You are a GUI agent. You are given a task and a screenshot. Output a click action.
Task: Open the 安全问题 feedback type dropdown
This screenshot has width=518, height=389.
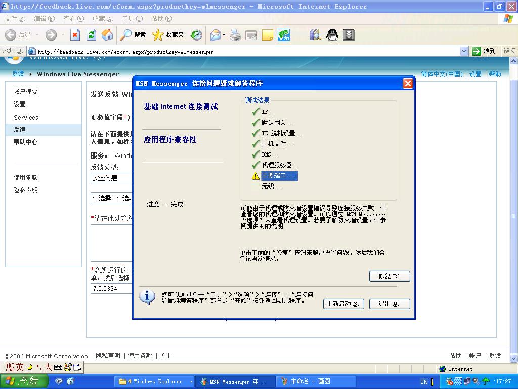point(111,178)
